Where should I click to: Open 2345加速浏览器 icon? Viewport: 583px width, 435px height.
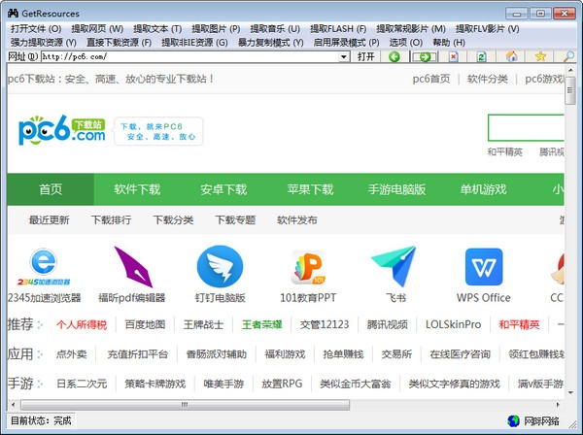44,267
